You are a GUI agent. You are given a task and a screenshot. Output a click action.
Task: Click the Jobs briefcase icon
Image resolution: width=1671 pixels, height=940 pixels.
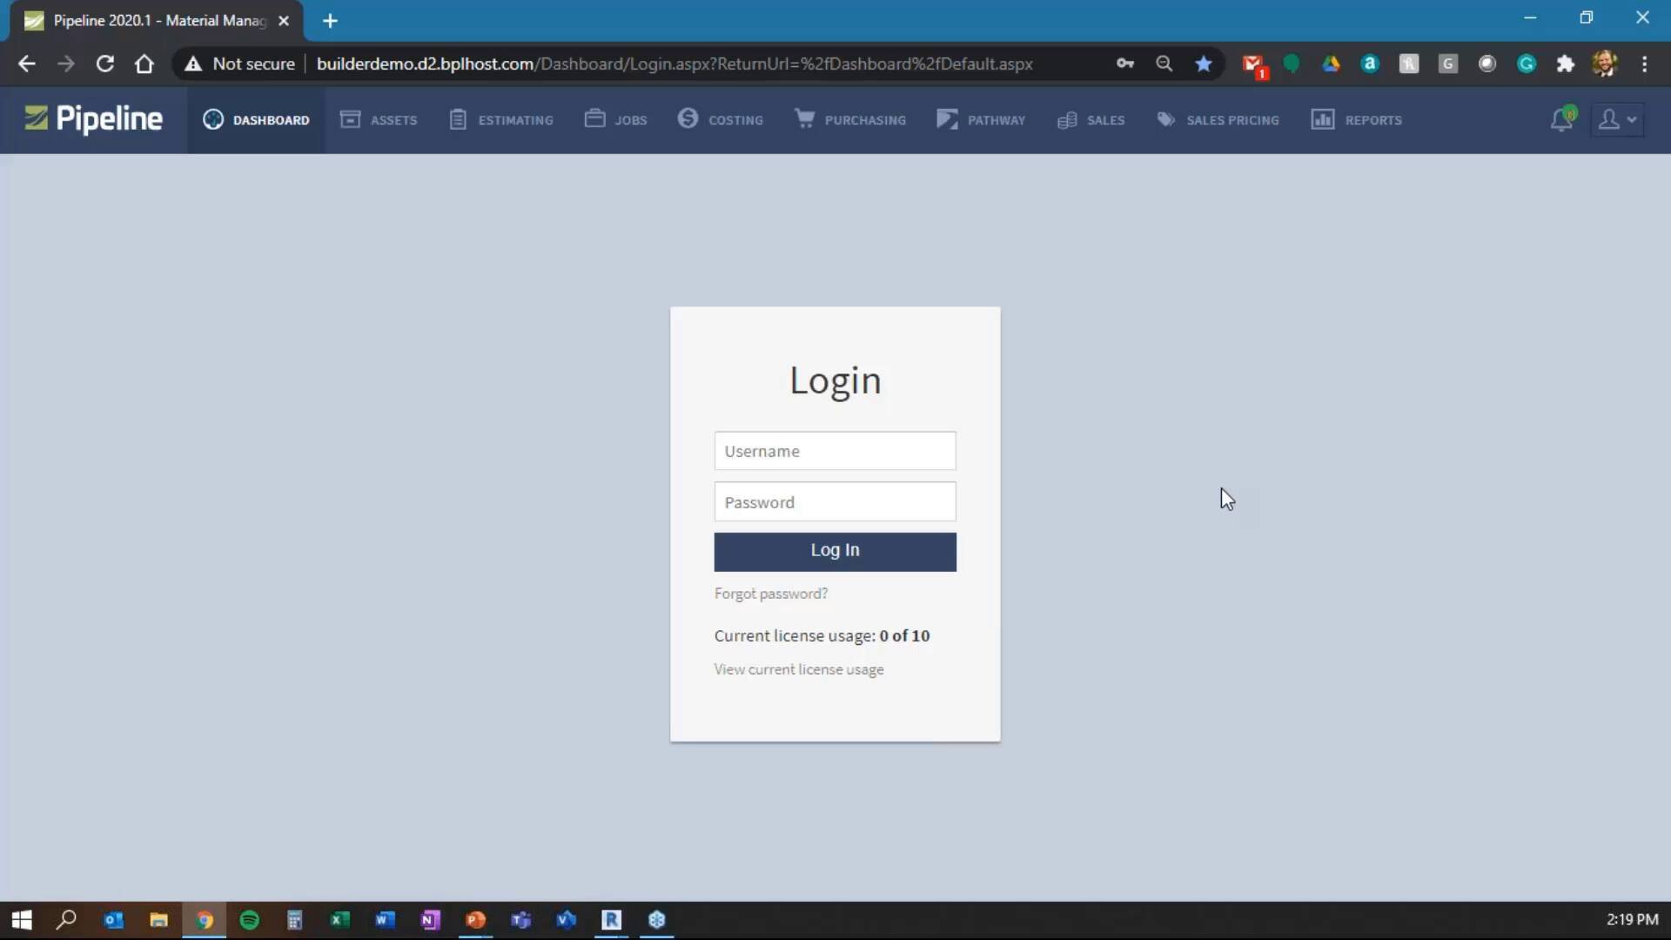tap(595, 119)
